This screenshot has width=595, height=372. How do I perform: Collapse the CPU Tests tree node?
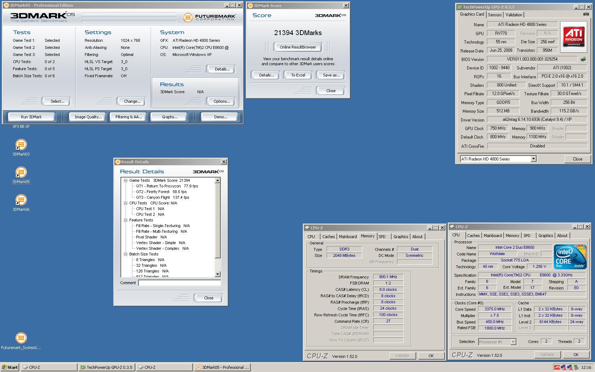(x=125, y=203)
